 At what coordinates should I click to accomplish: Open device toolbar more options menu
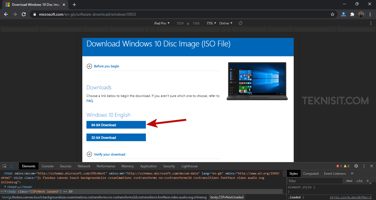click(x=371, y=23)
